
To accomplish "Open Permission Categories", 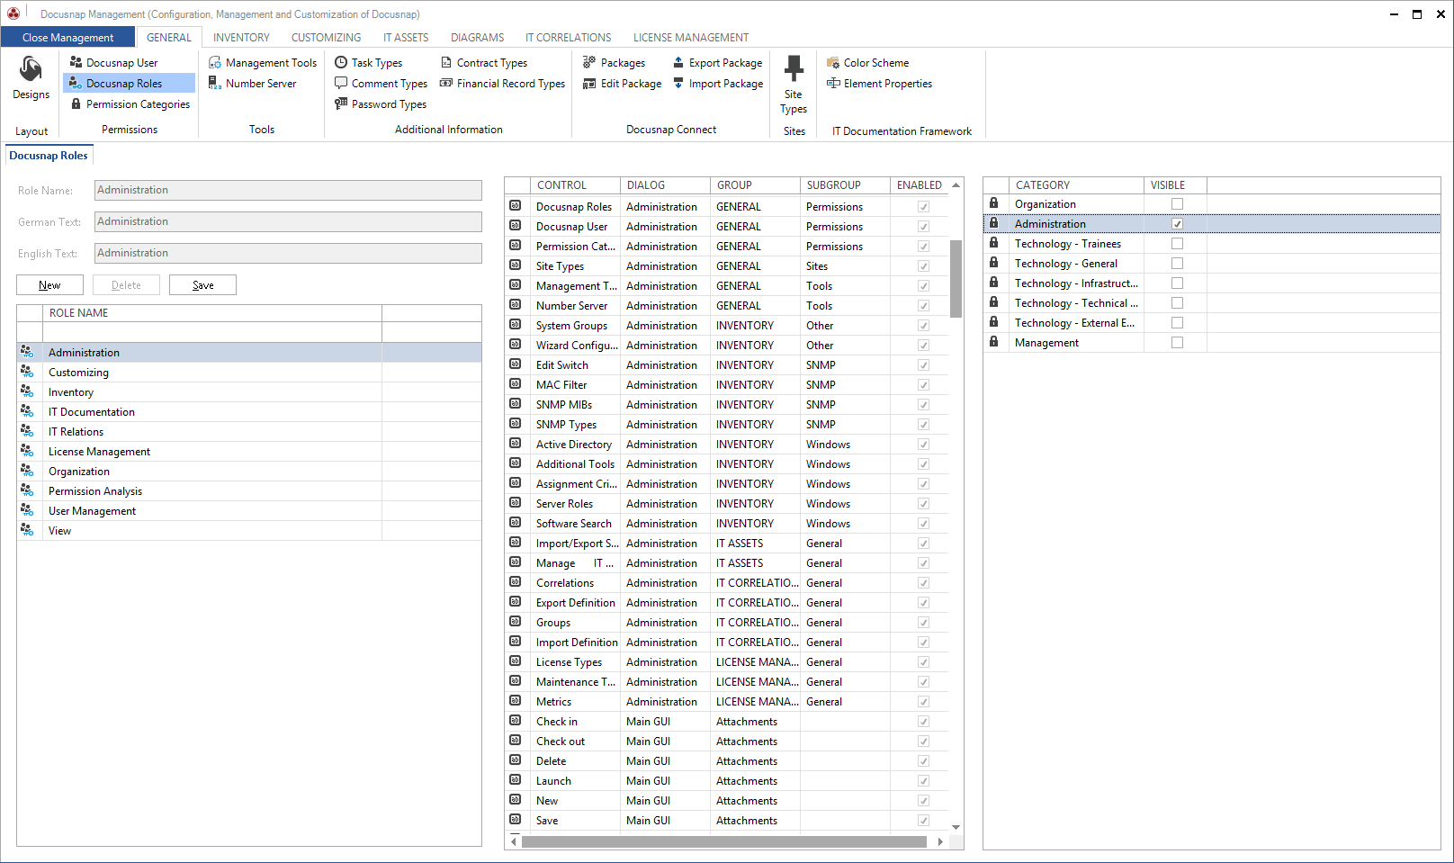I will (x=130, y=103).
